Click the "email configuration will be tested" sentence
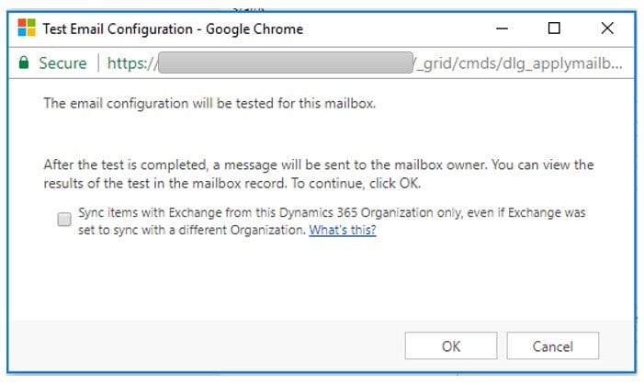 tap(209, 104)
